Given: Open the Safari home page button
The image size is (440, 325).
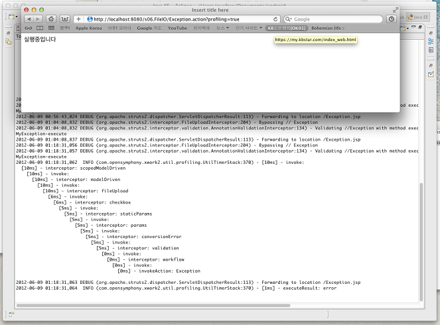Looking at the screenshot, I should [51, 19].
